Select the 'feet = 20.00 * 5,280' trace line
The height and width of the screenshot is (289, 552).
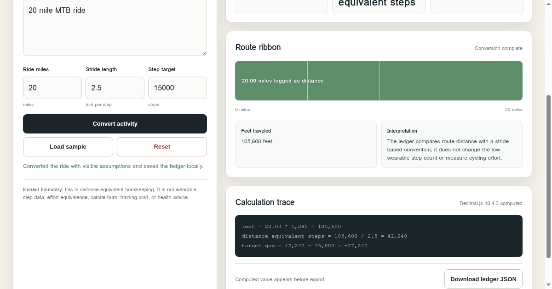click(291, 227)
